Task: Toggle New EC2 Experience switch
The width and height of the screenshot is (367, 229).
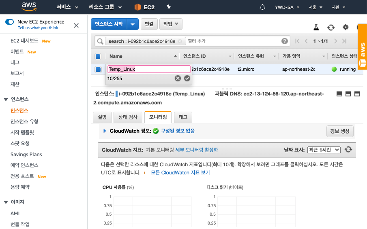Action: (x=10, y=22)
